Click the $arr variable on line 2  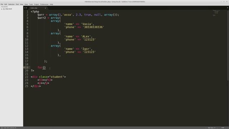click(x=41, y=15)
